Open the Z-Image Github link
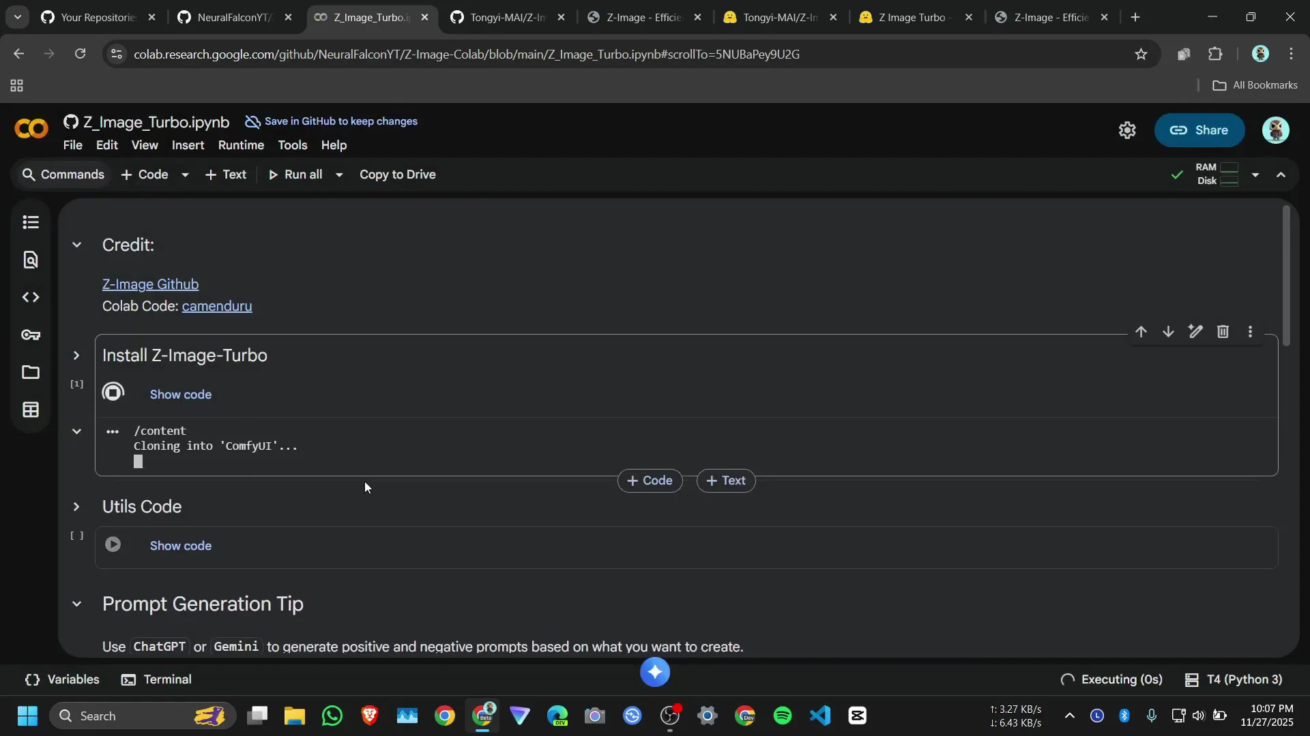Image resolution: width=1310 pixels, height=736 pixels. tap(150, 284)
